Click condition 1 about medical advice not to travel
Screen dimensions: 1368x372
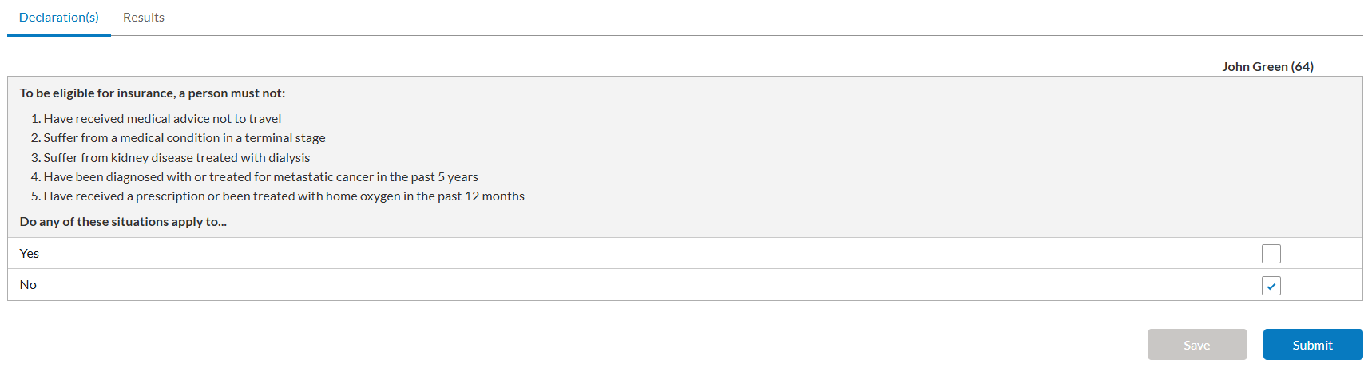157,119
